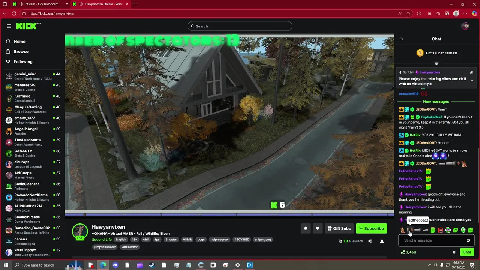
Task: Click the snipergang tag
Action: pos(263,239)
